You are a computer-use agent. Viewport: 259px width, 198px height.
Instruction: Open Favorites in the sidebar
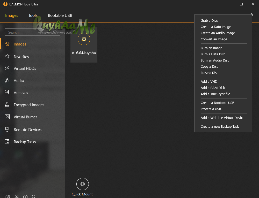point(33,57)
